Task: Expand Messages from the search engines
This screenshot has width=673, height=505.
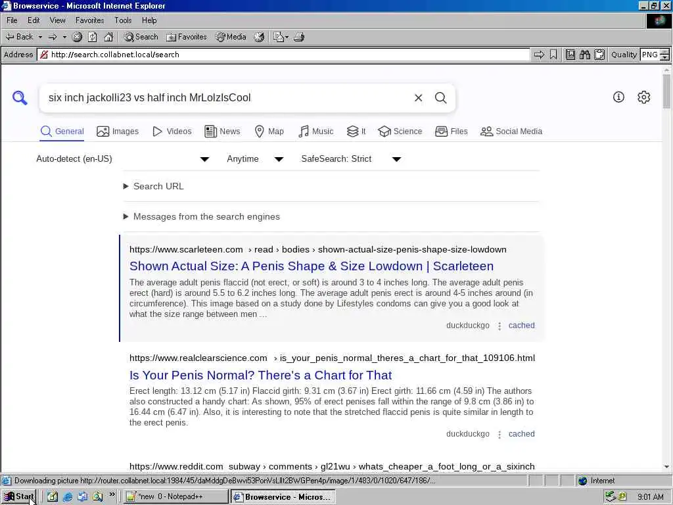Action: (x=202, y=217)
